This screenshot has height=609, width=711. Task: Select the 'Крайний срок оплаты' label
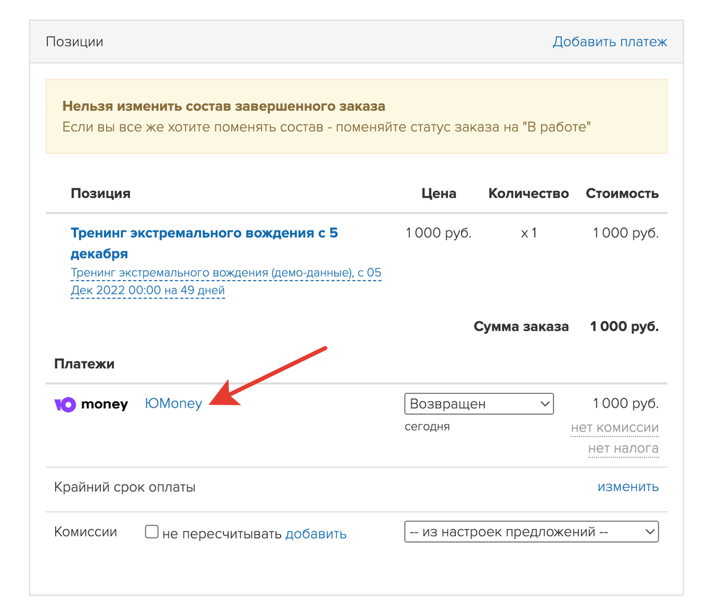point(125,488)
